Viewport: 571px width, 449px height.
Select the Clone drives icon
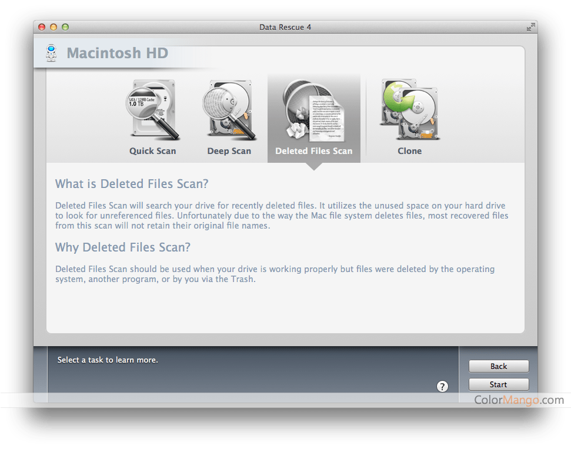click(x=409, y=110)
